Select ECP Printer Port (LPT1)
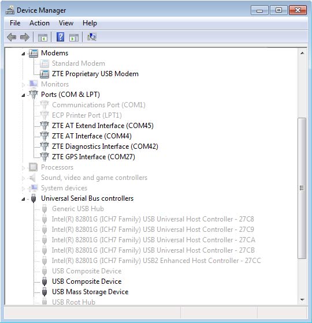 [87, 115]
